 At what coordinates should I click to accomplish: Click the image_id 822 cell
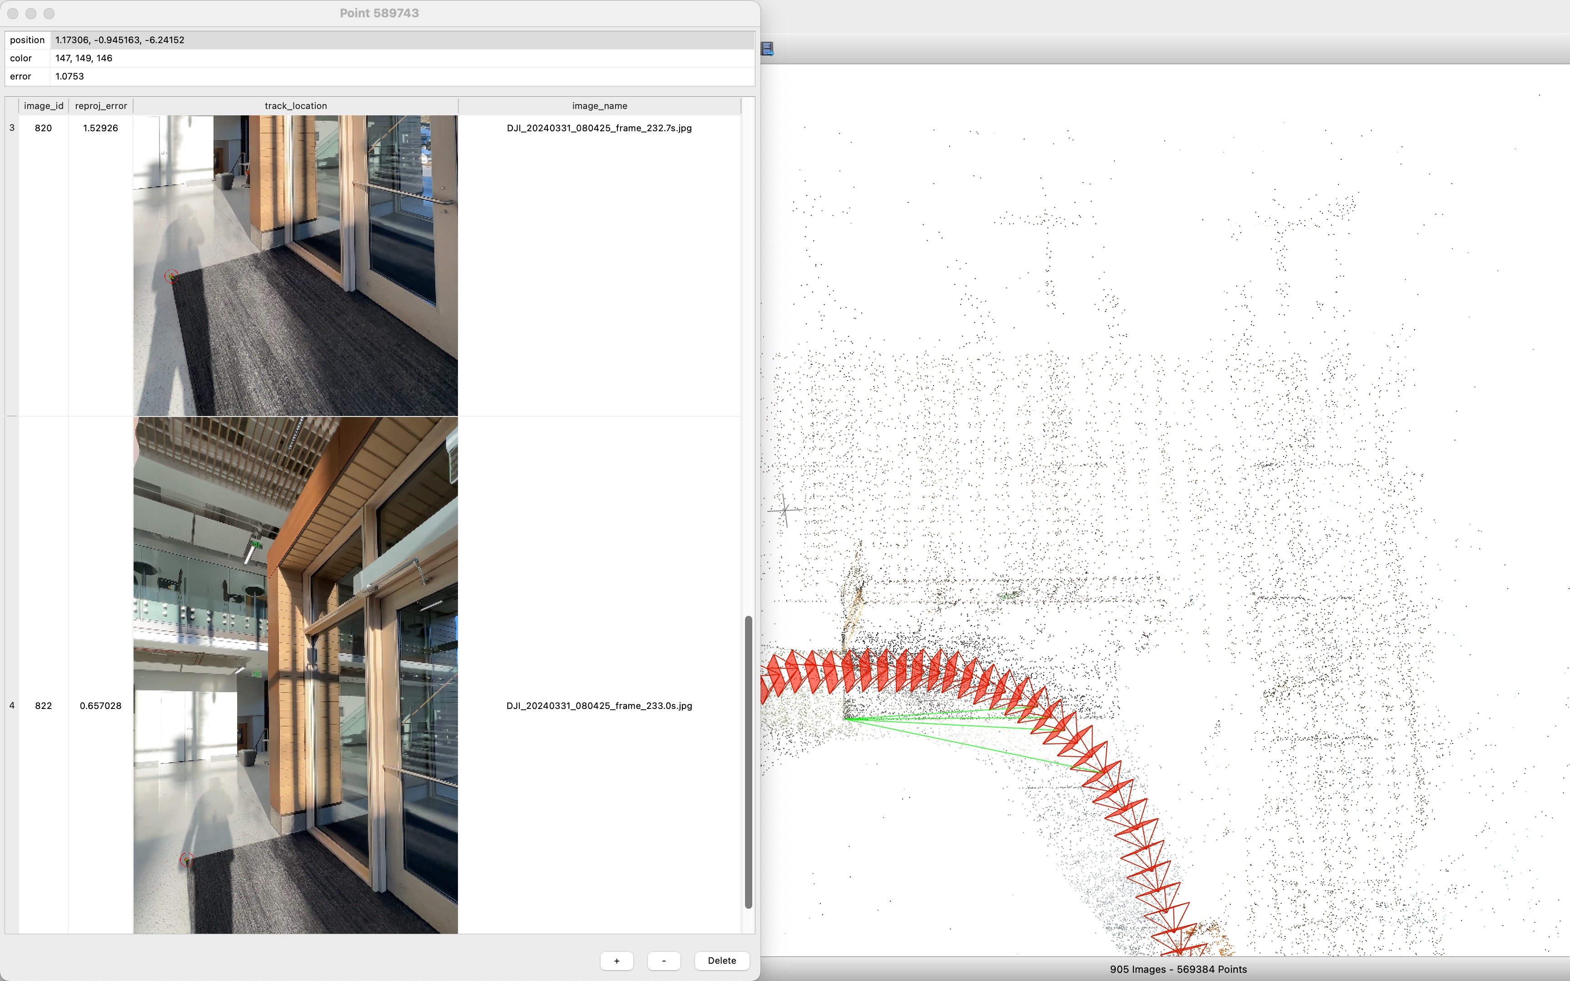pos(44,706)
